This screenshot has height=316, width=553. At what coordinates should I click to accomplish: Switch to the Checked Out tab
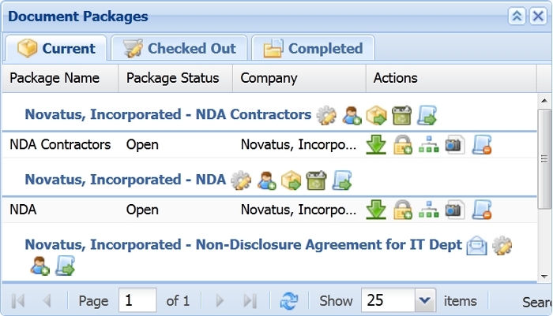(x=179, y=48)
